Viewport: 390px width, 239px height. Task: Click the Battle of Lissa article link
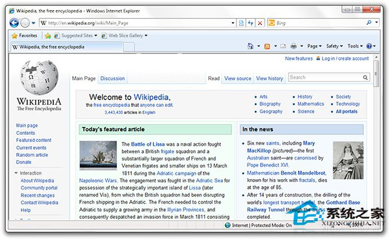pyautogui.click(x=148, y=144)
